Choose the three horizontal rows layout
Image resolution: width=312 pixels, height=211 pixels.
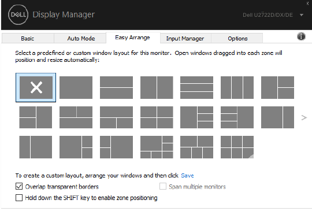coord(196,87)
